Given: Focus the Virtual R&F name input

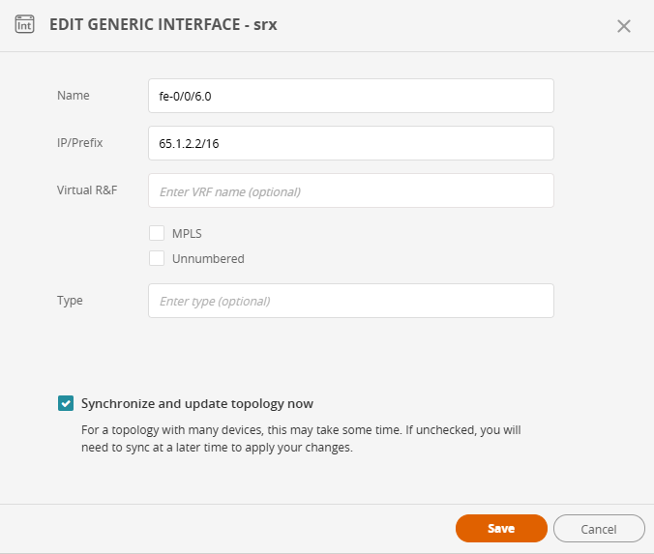Looking at the screenshot, I should [x=350, y=191].
